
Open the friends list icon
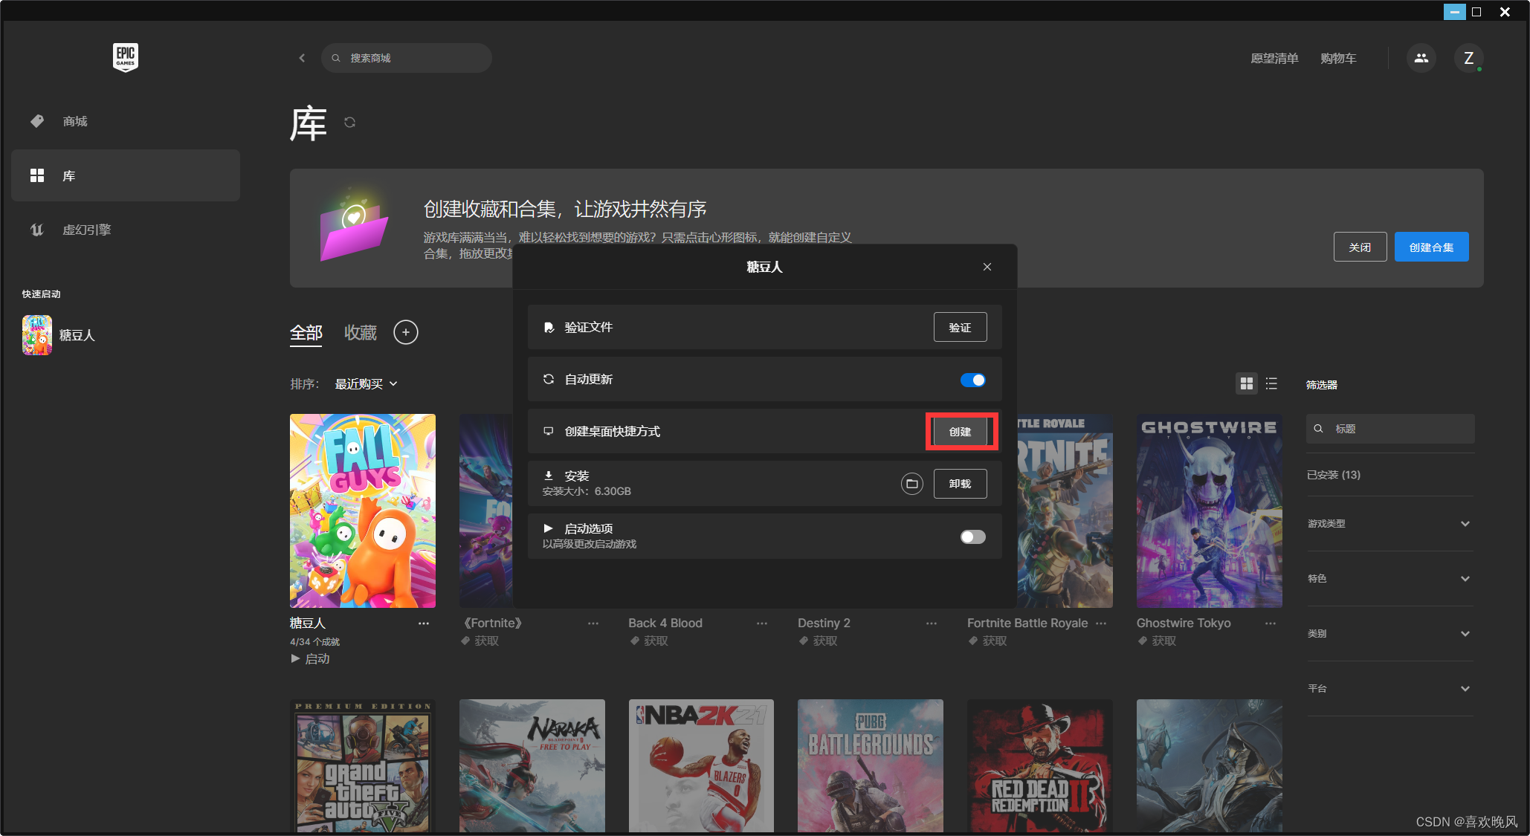(1421, 58)
